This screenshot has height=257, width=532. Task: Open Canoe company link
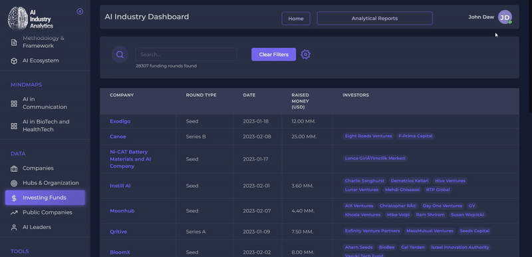tap(118, 136)
